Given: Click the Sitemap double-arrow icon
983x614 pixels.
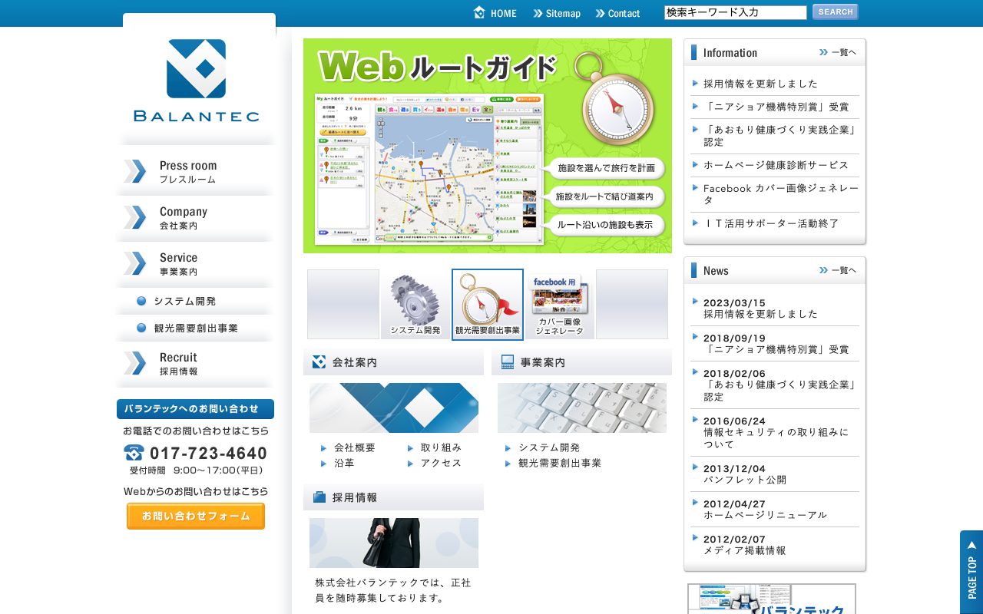Looking at the screenshot, I should coord(538,13).
